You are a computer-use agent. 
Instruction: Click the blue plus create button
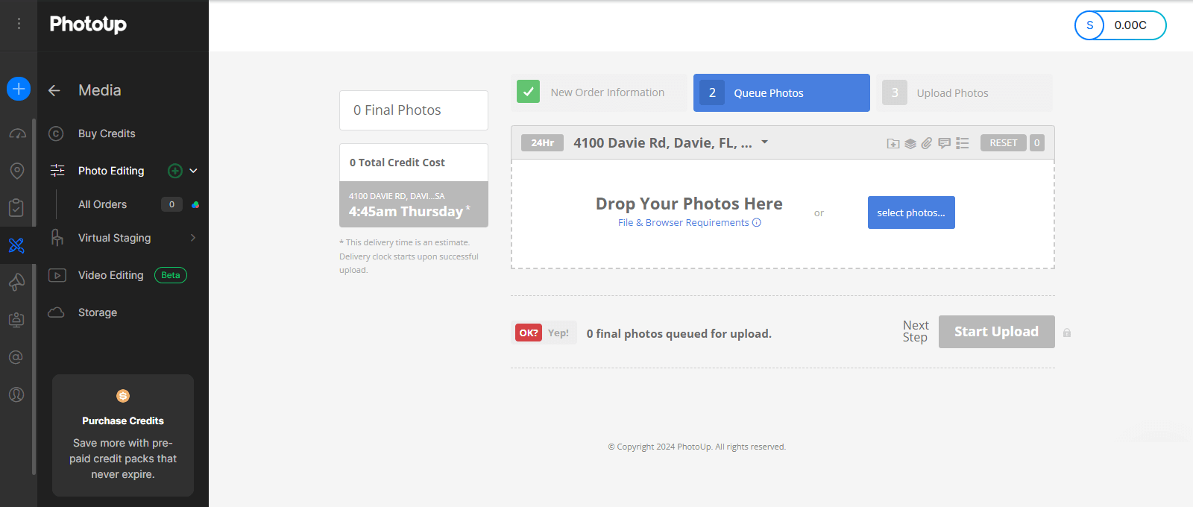click(x=19, y=89)
